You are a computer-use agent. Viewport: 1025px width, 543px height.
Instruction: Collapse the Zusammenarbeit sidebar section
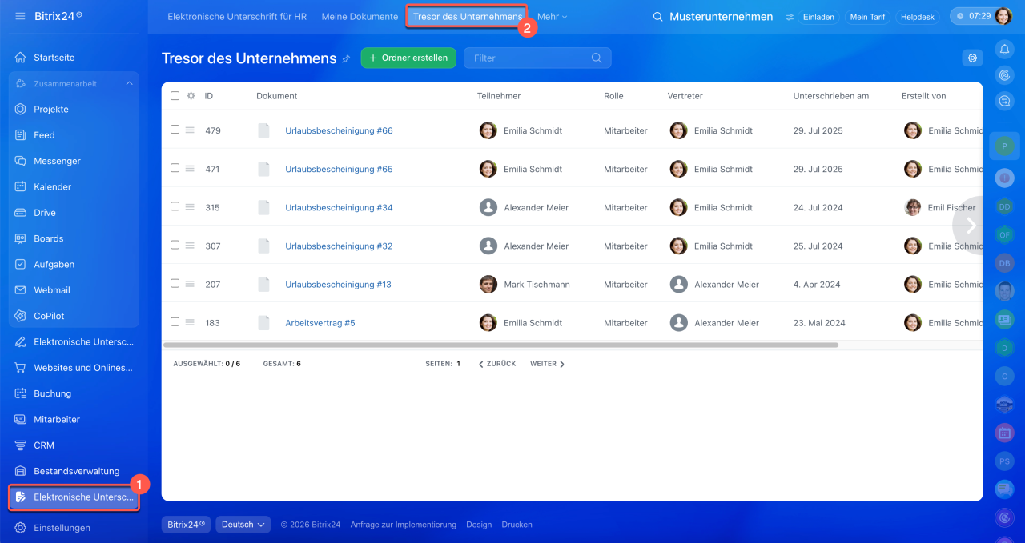point(130,83)
